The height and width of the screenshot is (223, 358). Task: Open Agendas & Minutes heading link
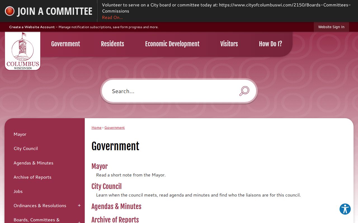(x=116, y=206)
